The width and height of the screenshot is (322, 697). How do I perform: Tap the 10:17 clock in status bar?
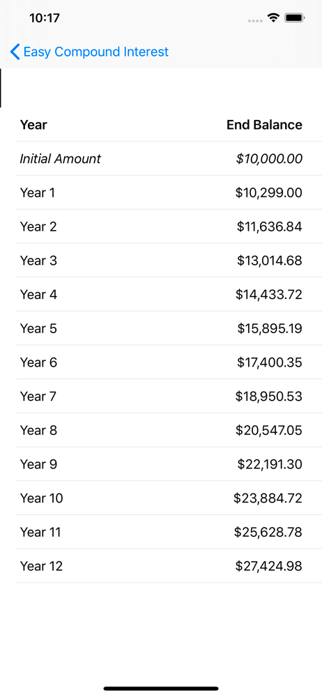45,18
